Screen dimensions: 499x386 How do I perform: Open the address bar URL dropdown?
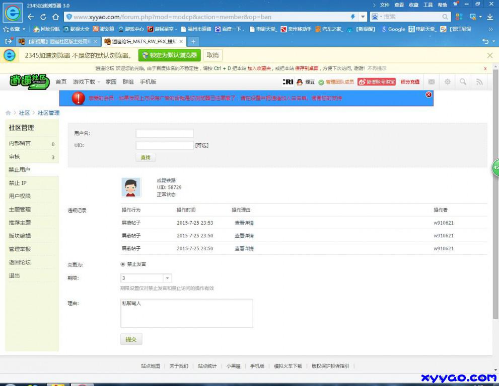click(363, 17)
